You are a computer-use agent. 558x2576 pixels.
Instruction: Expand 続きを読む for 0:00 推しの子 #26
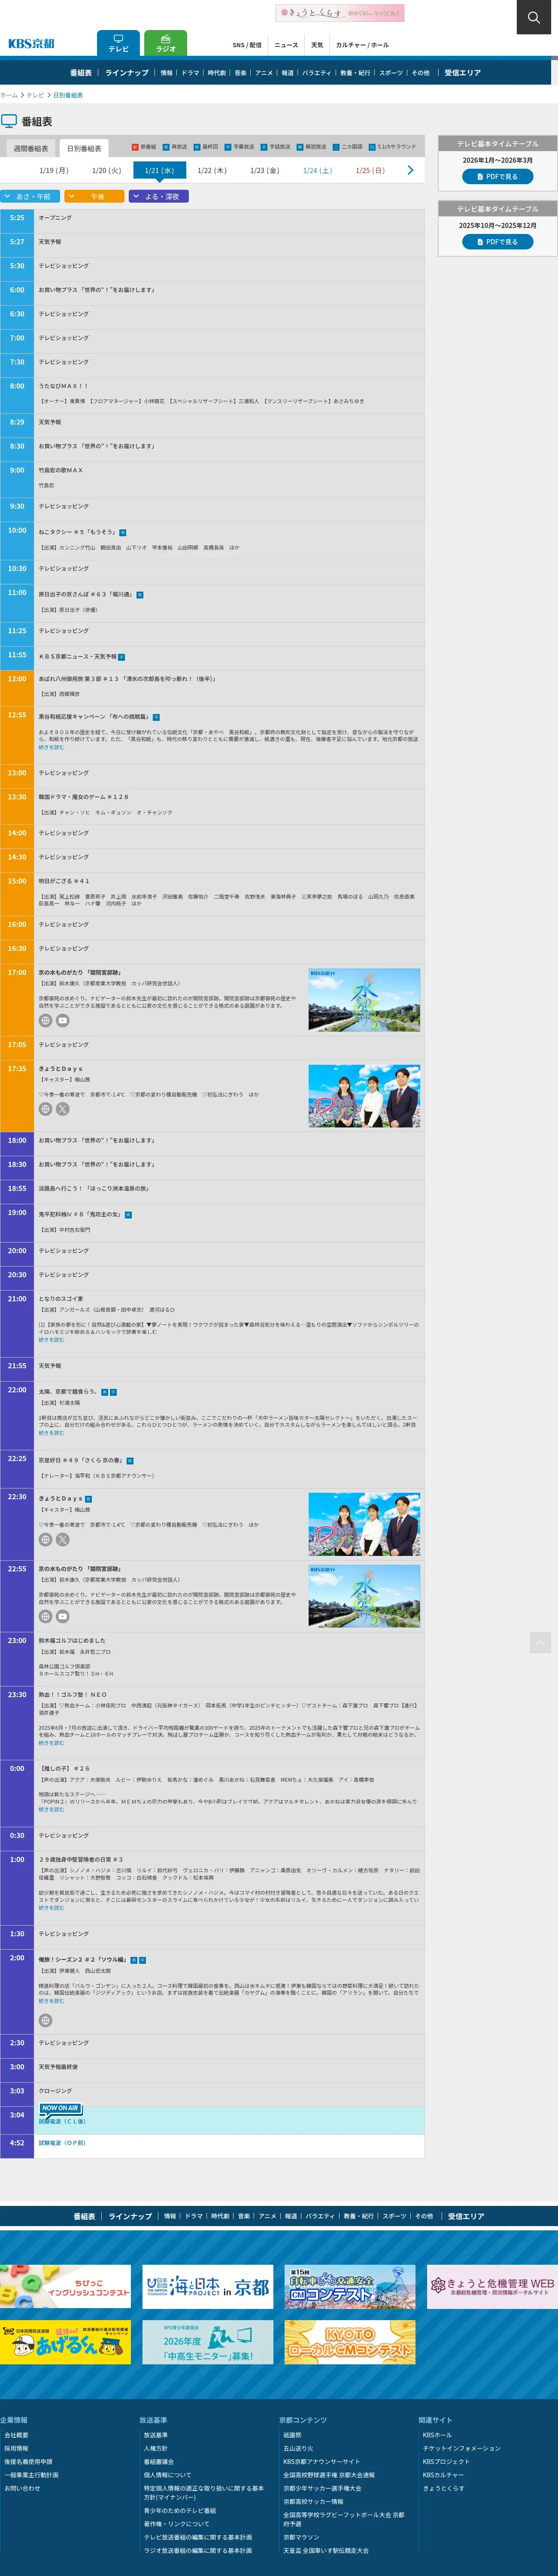tap(51, 1809)
